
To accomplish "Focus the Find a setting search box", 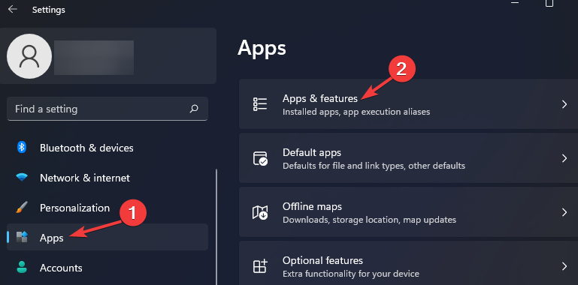I will 107,109.
